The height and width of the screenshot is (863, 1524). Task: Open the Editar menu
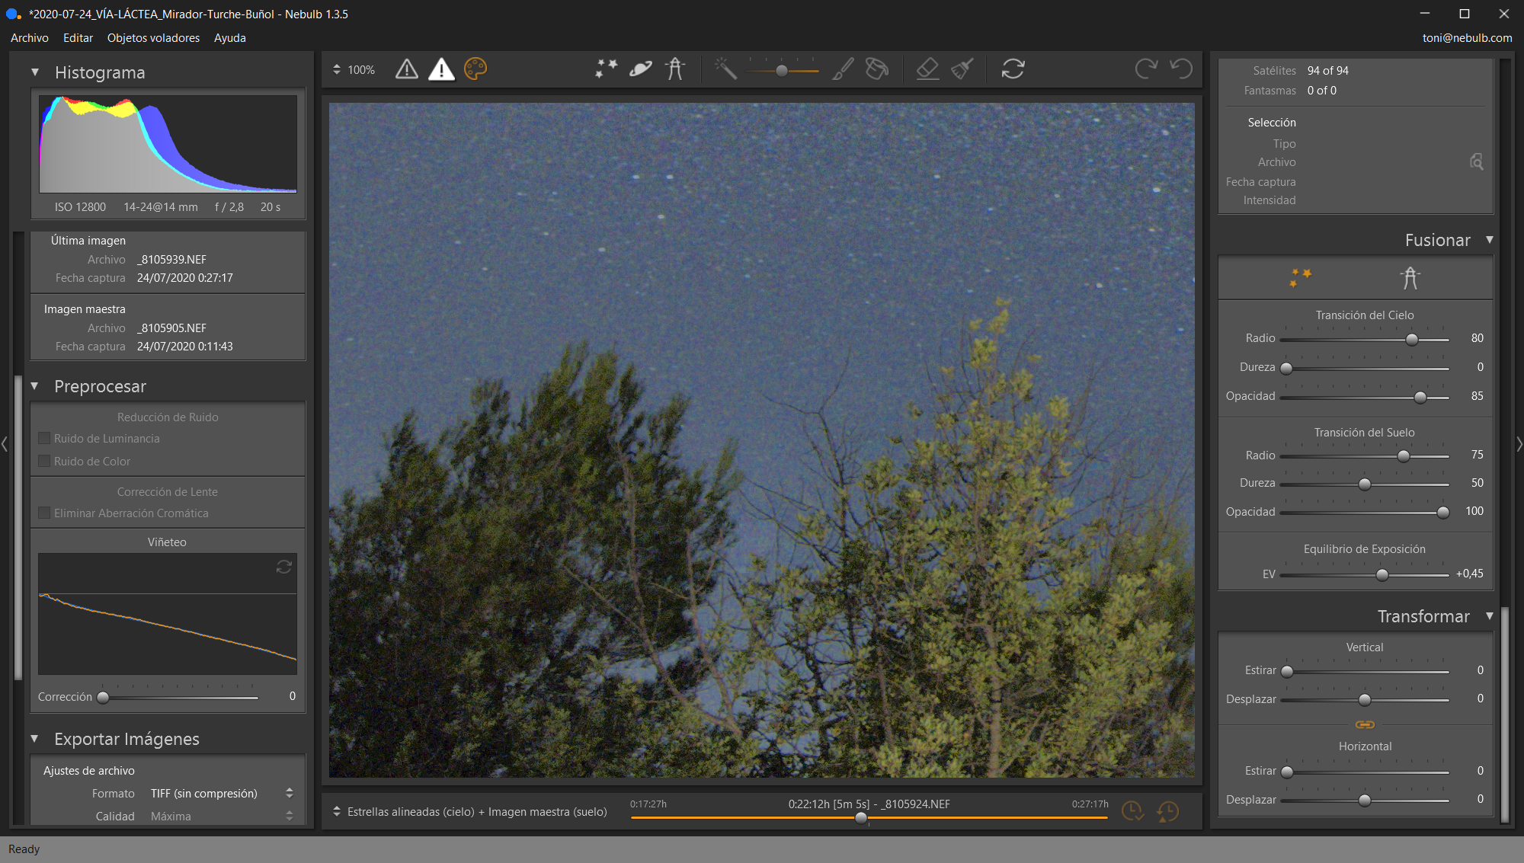[x=78, y=37]
